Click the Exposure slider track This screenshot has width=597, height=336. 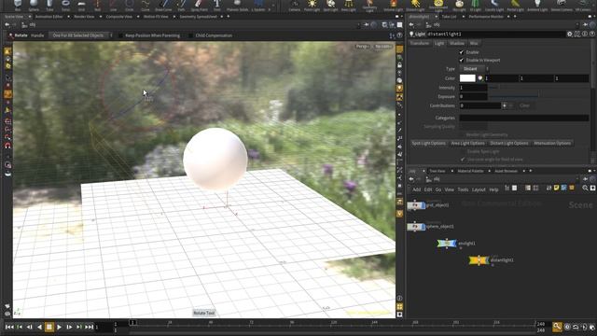click(538, 97)
